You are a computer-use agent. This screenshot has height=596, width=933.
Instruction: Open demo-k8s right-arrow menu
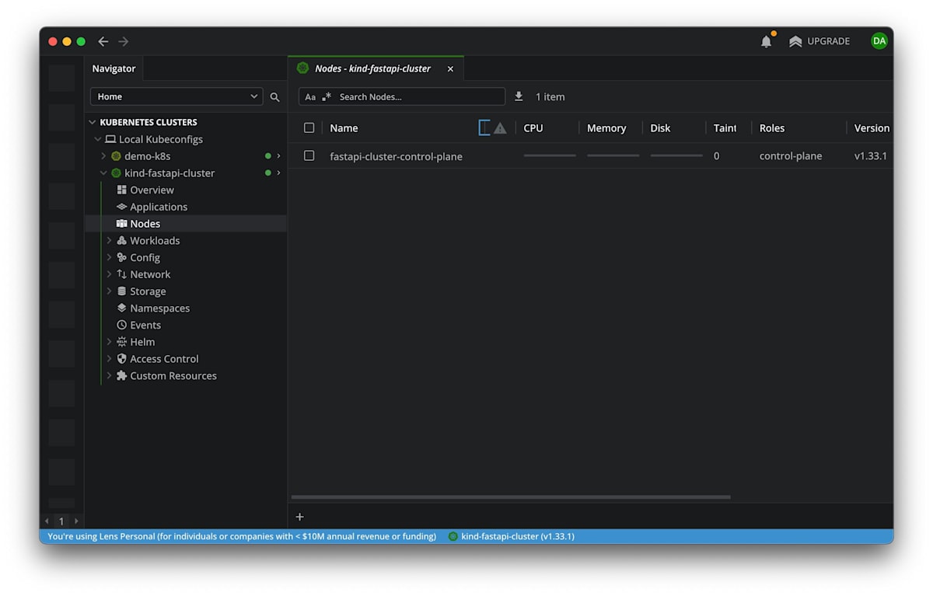(x=278, y=156)
